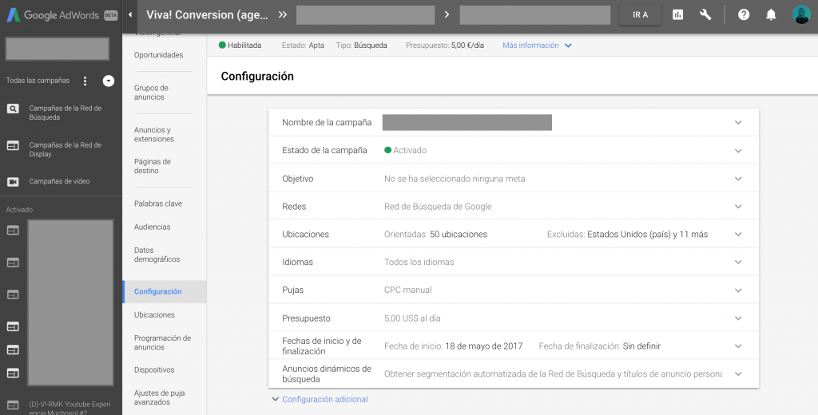818x415 pixels.
Task: Click 'Todas las campañas' header text
Action: pyautogui.click(x=38, y=81)
